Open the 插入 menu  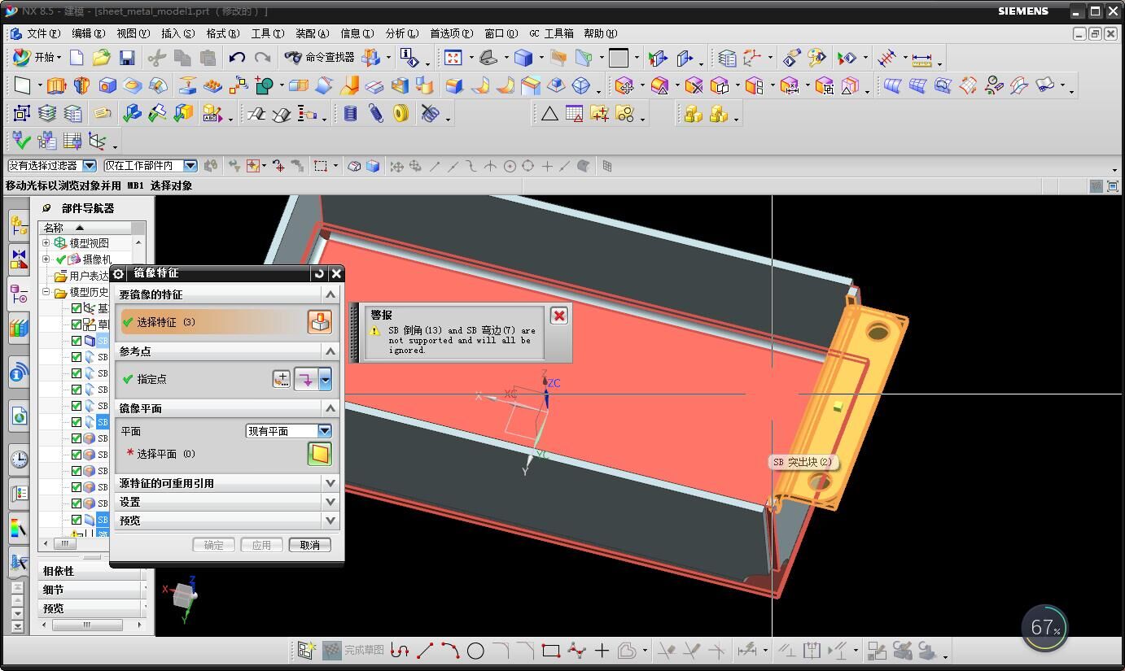177,33
